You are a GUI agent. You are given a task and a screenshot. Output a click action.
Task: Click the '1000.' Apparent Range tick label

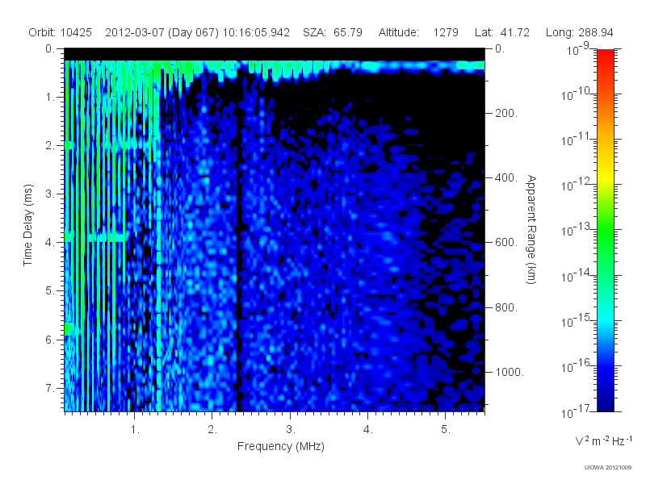[x=510, y=372]
